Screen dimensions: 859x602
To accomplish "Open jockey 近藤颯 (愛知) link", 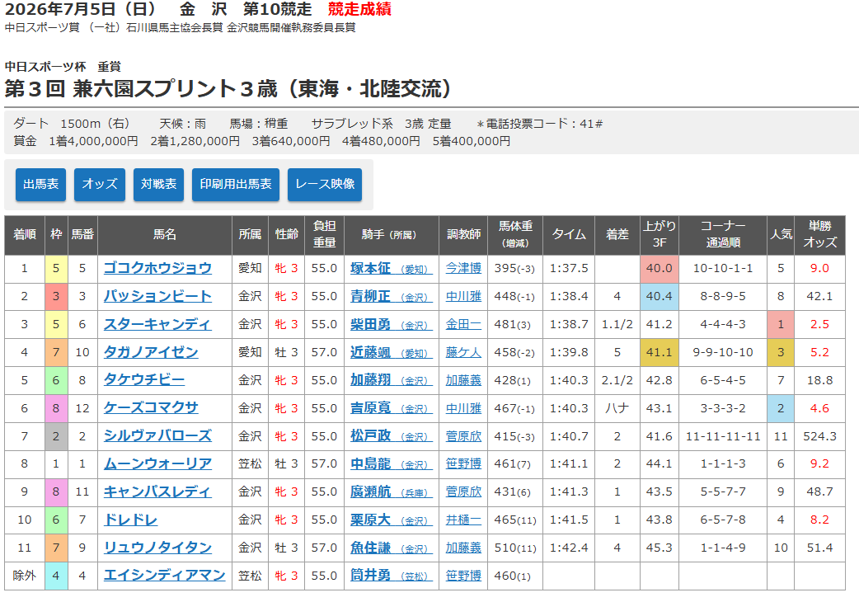I will coord(391,352).
